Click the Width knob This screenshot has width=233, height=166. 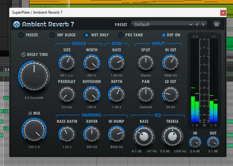pos(92,62)
